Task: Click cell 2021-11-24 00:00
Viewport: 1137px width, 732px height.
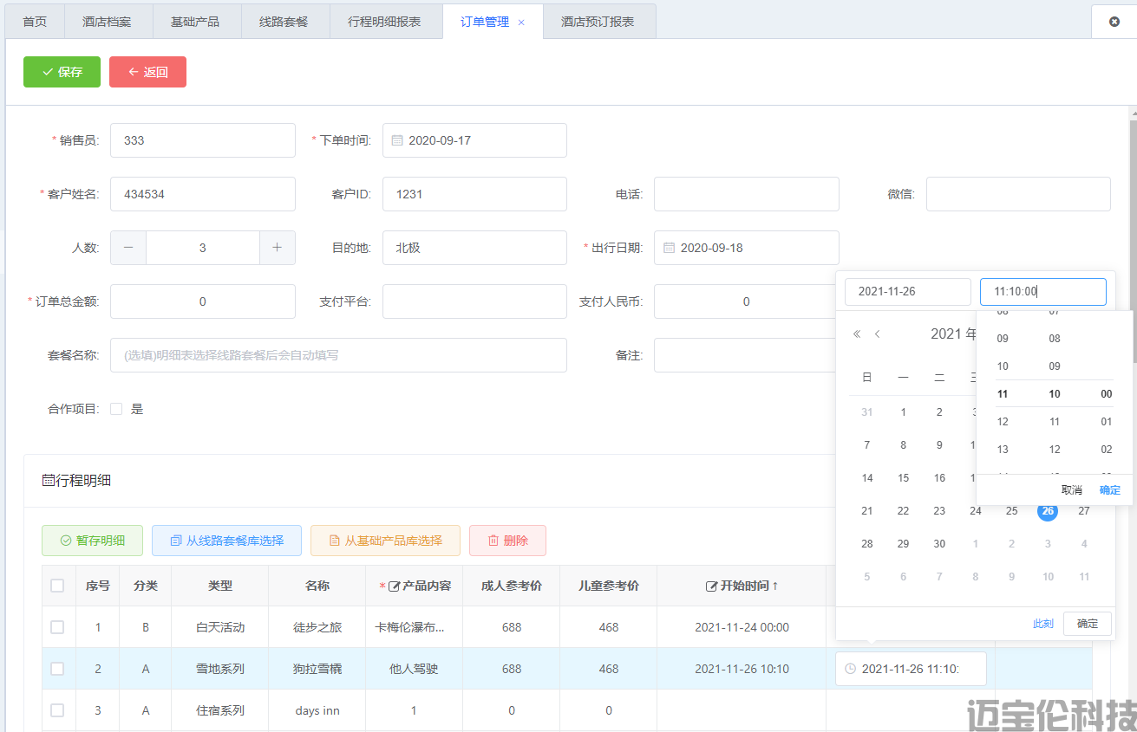Action: tap(742, 627)
